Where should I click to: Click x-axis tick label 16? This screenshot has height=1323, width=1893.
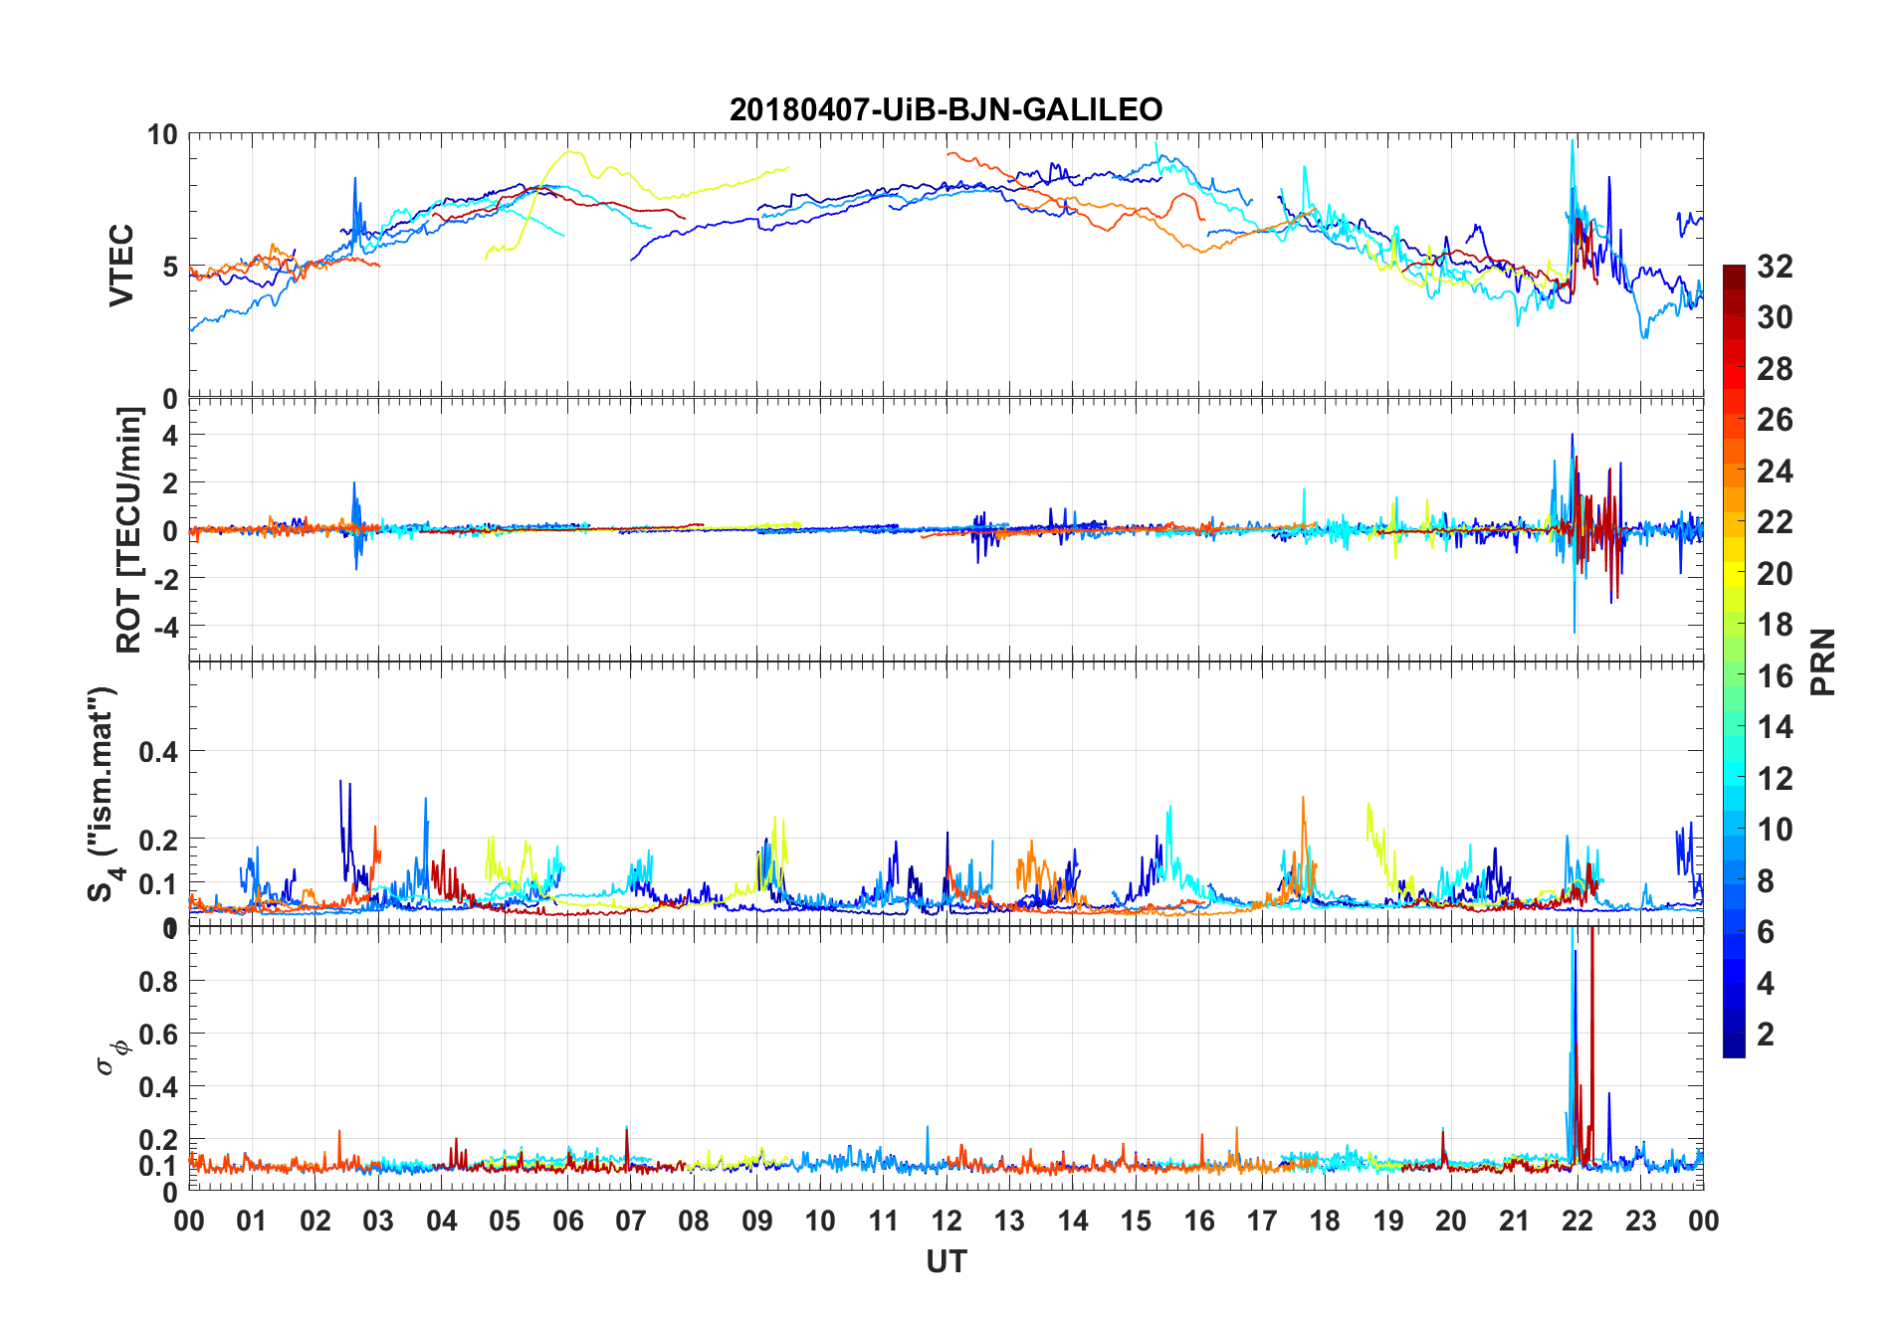click(1199, 1221)
